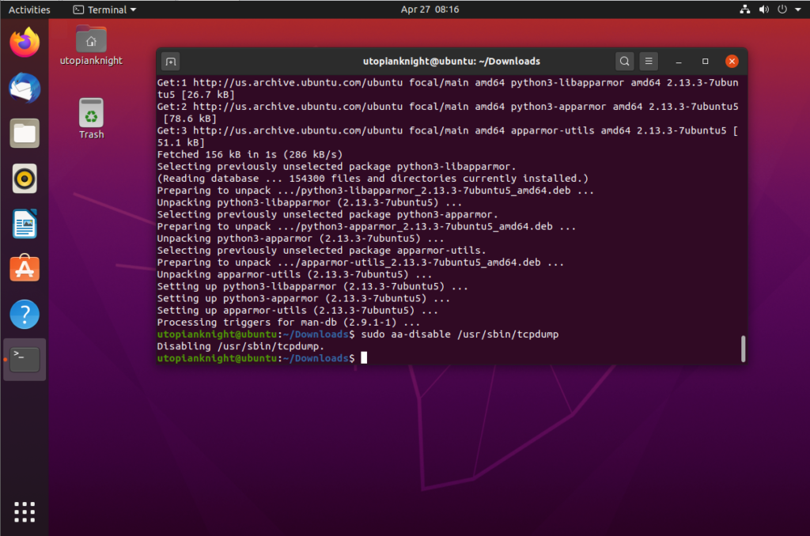Screen dimensions: 810x536
Task: Click the volume icon in the top bar
Action: click(x=763, y=9)
